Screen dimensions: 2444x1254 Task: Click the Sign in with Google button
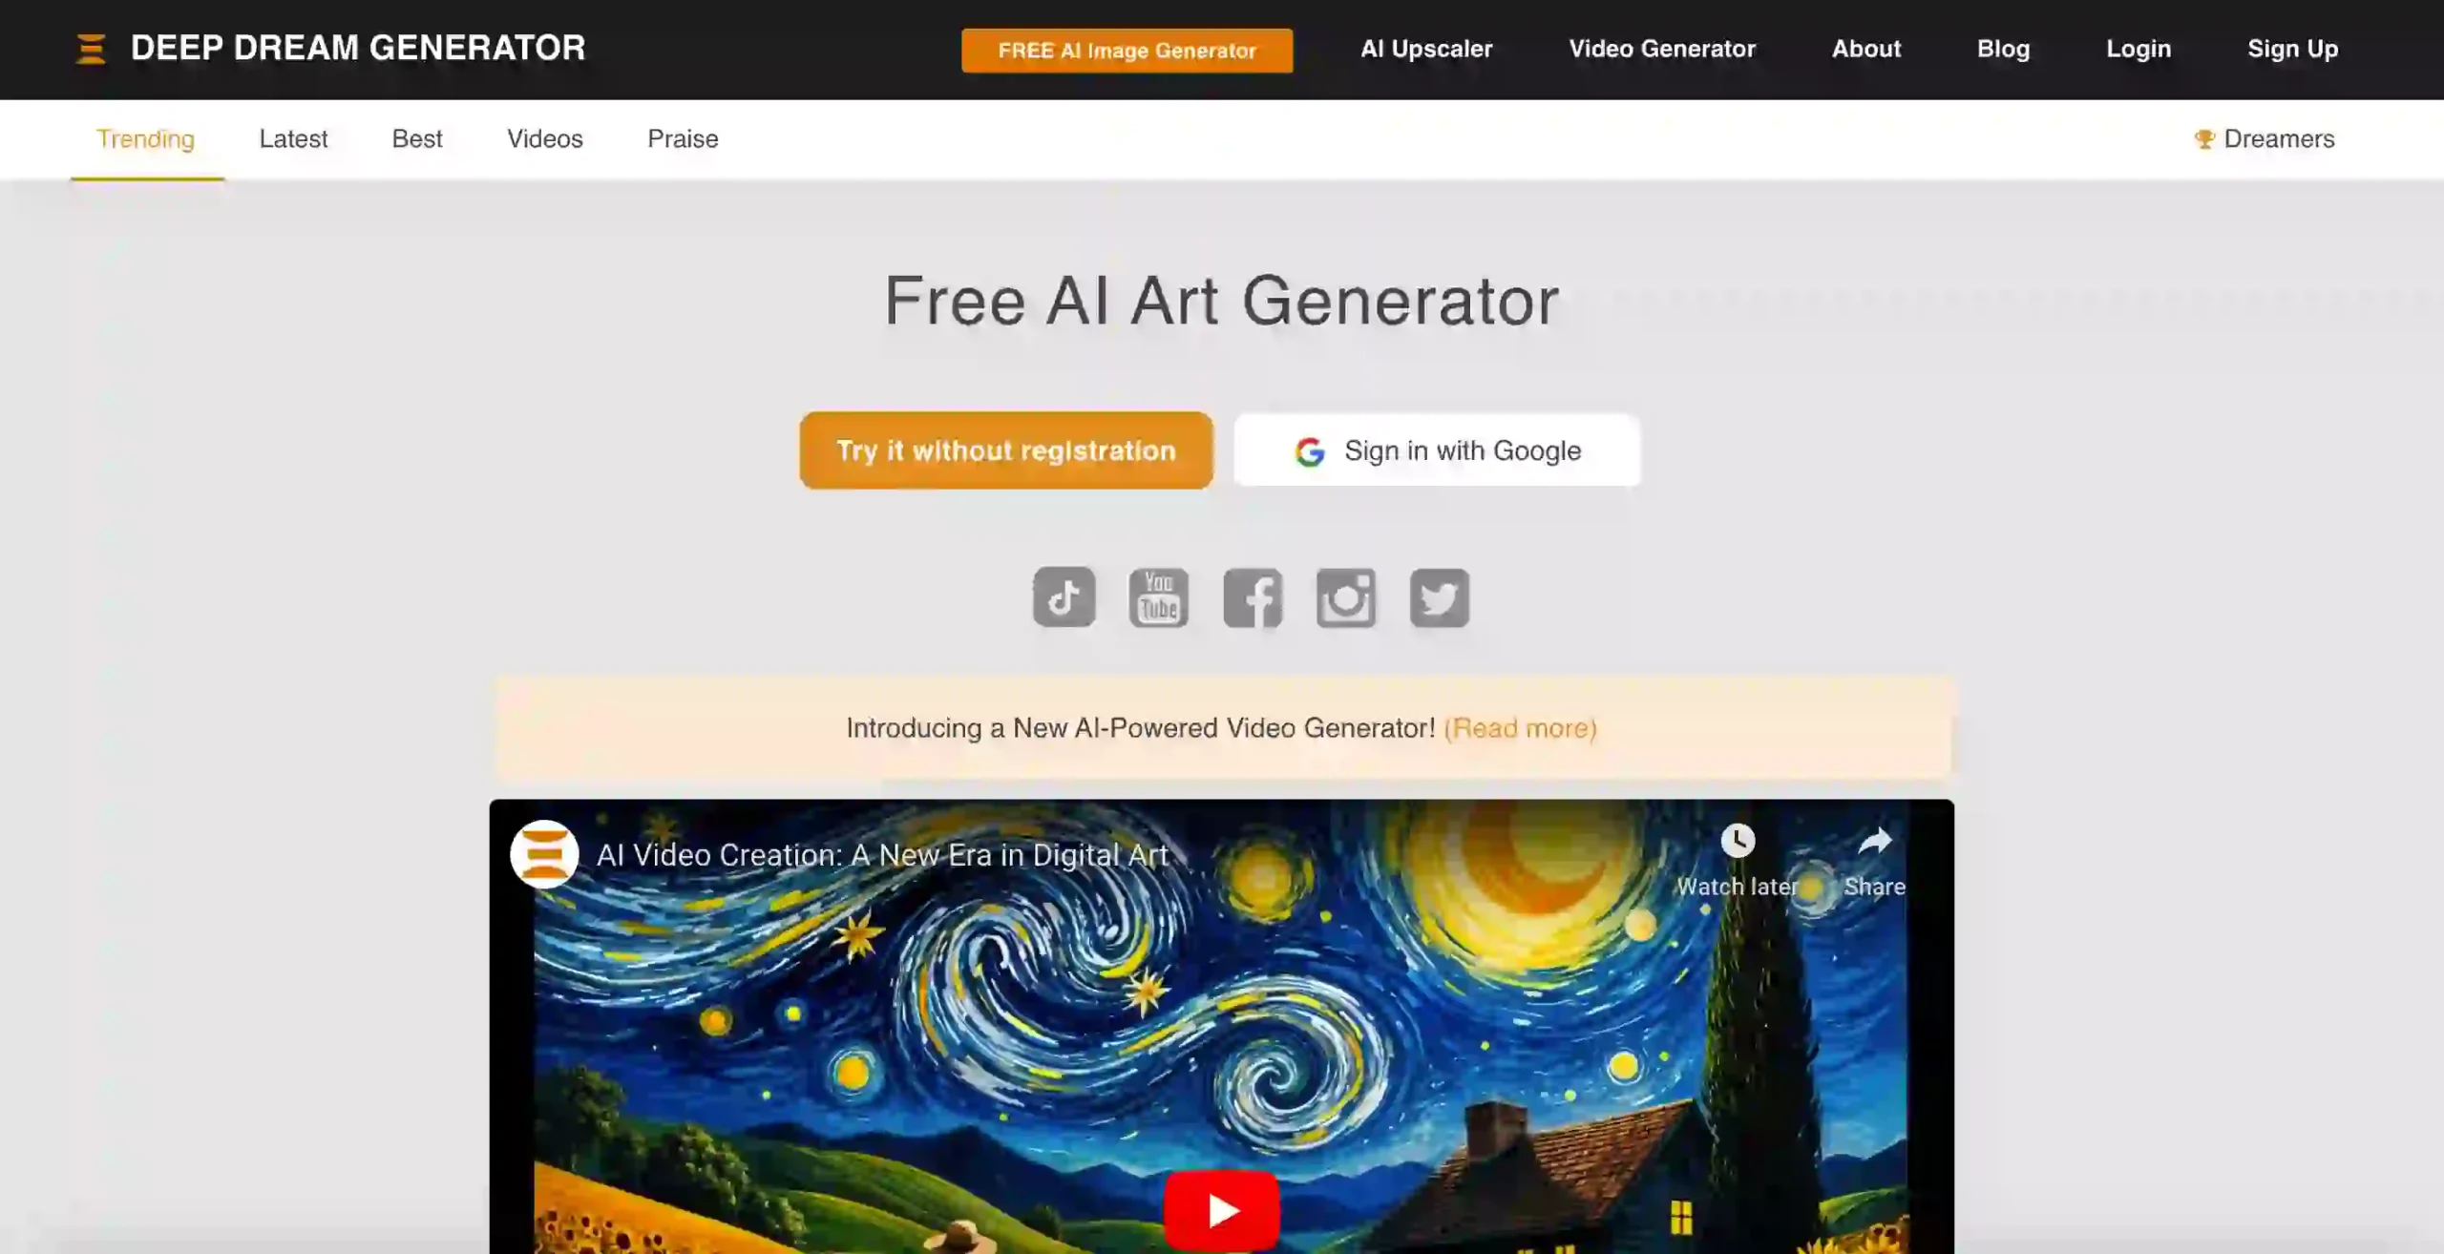[x=1437, y=449]
